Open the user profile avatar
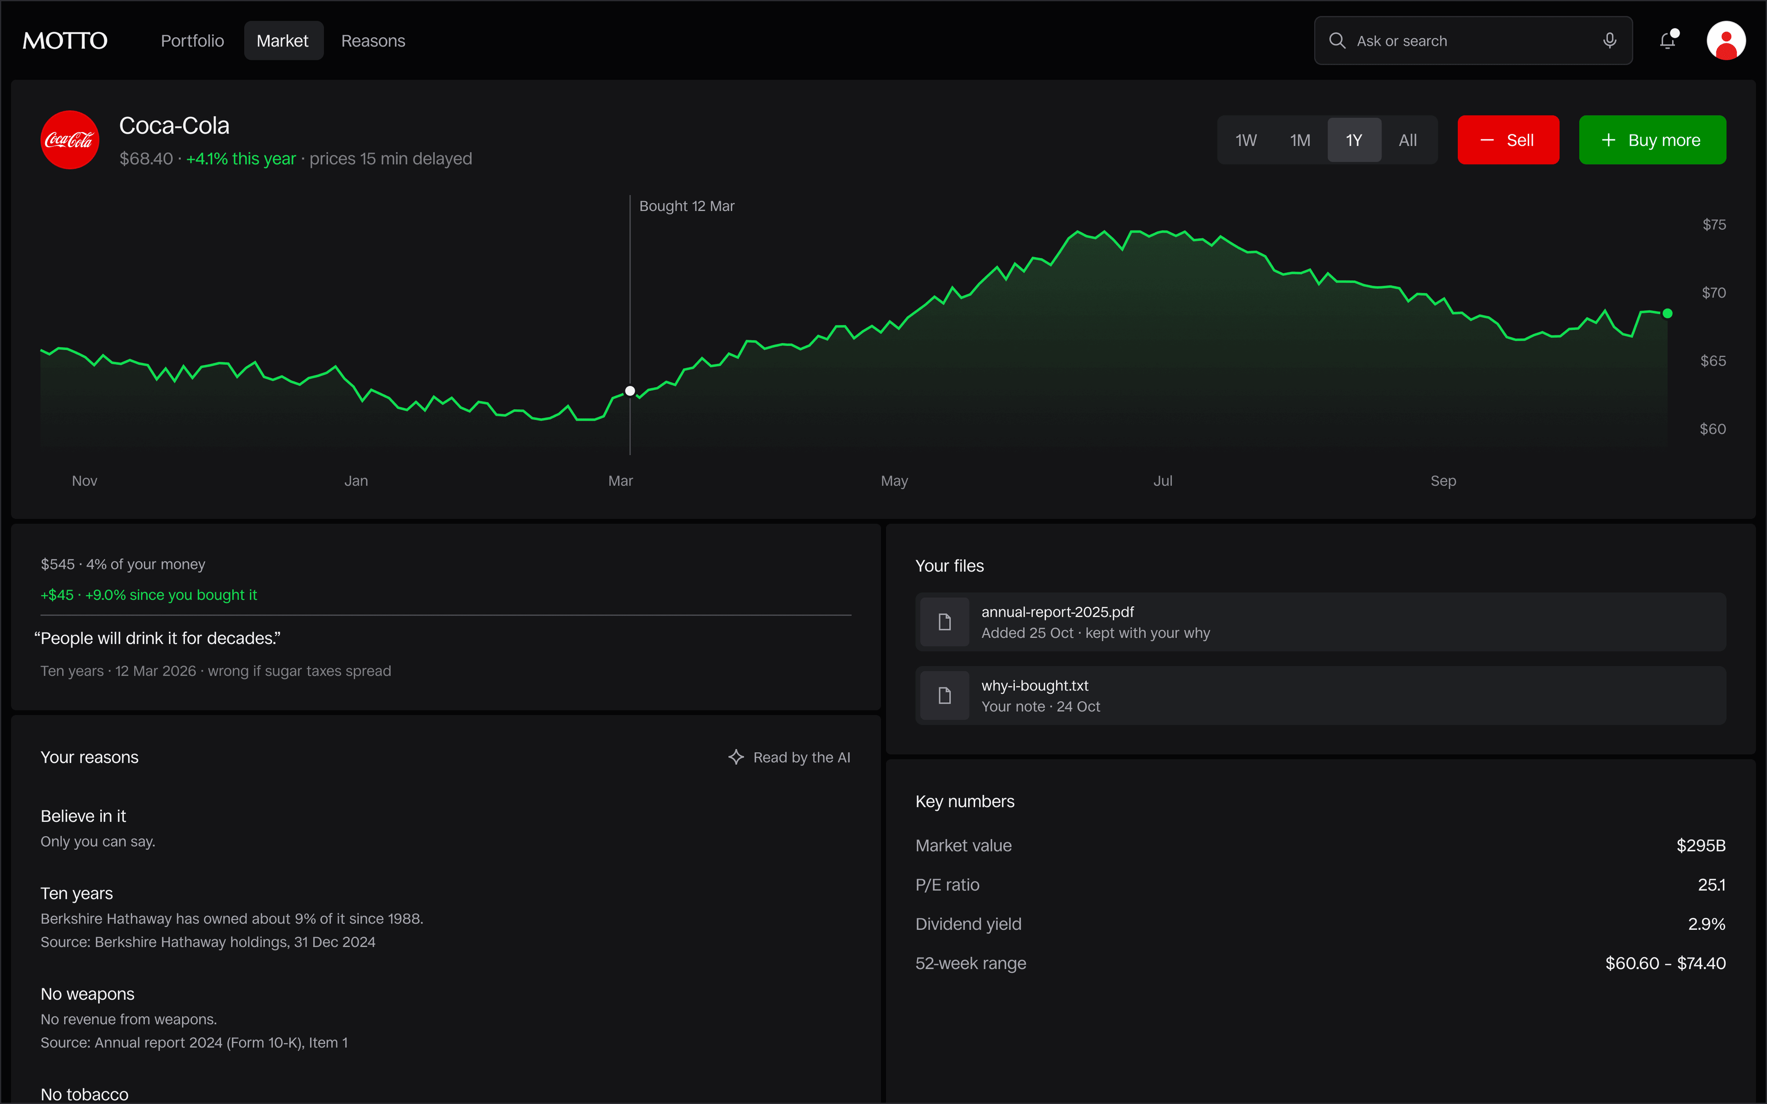The width and height of the screenshot is (1767, 1104). (x=1726, y=41)
